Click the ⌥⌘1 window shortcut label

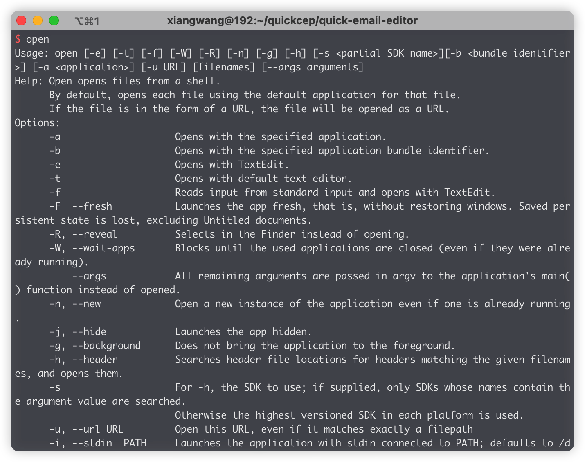[x=87, y=21]
